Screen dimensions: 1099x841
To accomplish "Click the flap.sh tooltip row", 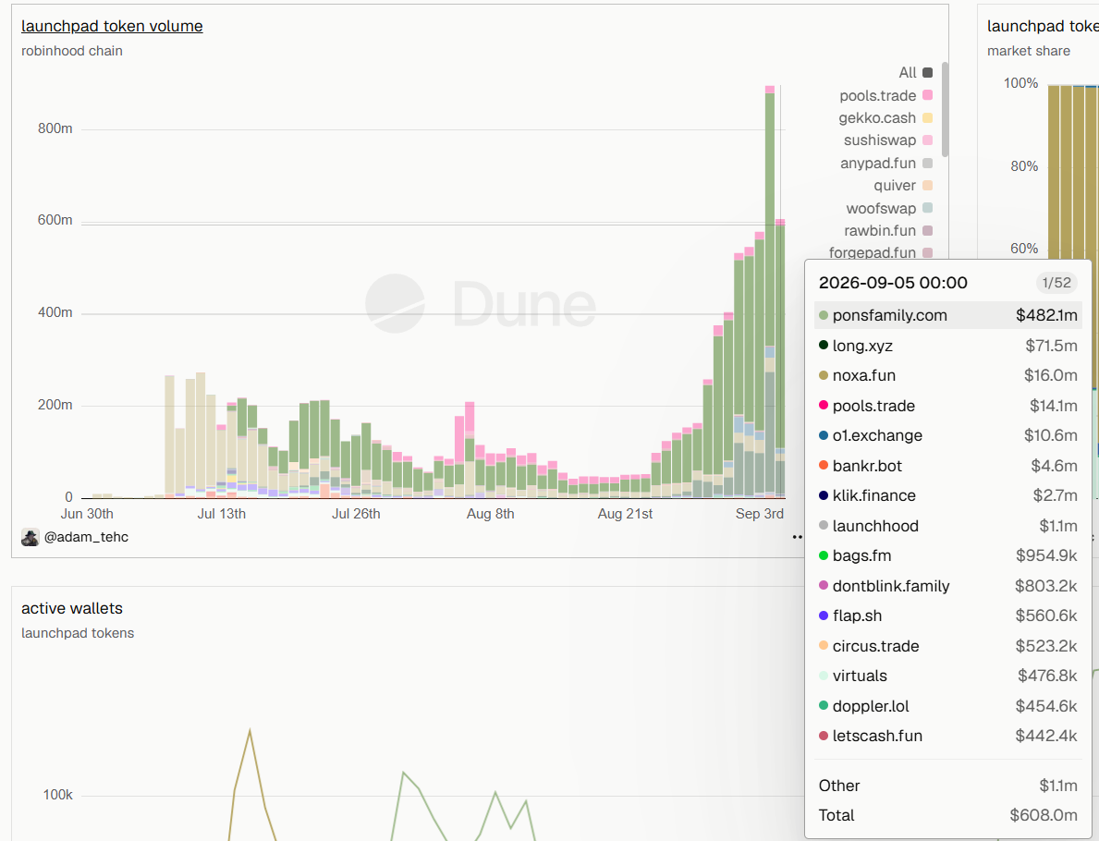I will click(948, 616).
